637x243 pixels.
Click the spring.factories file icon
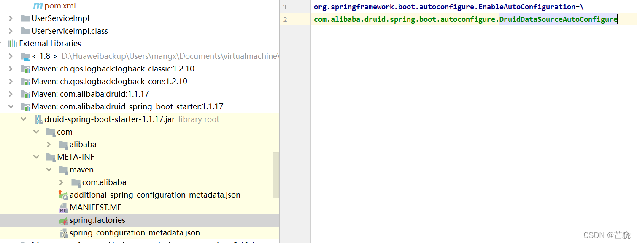(63, 220)
